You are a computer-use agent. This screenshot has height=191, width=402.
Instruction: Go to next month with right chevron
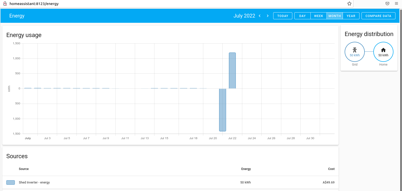tap(268, 16)
